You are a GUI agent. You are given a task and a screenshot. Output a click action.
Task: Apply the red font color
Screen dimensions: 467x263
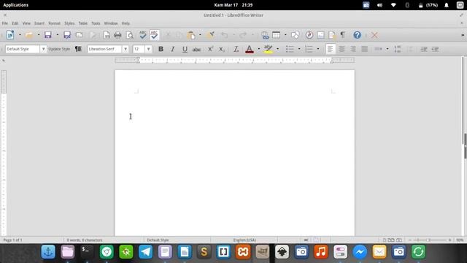(250, 49)
